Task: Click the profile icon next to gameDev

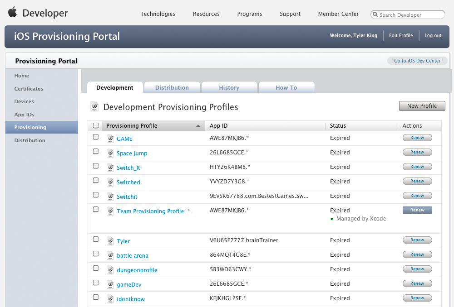Action: coord(110,284)
